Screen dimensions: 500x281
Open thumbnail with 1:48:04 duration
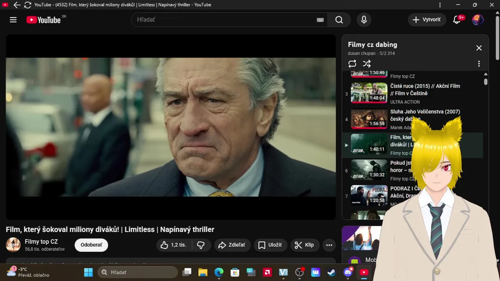click(369, 92)
